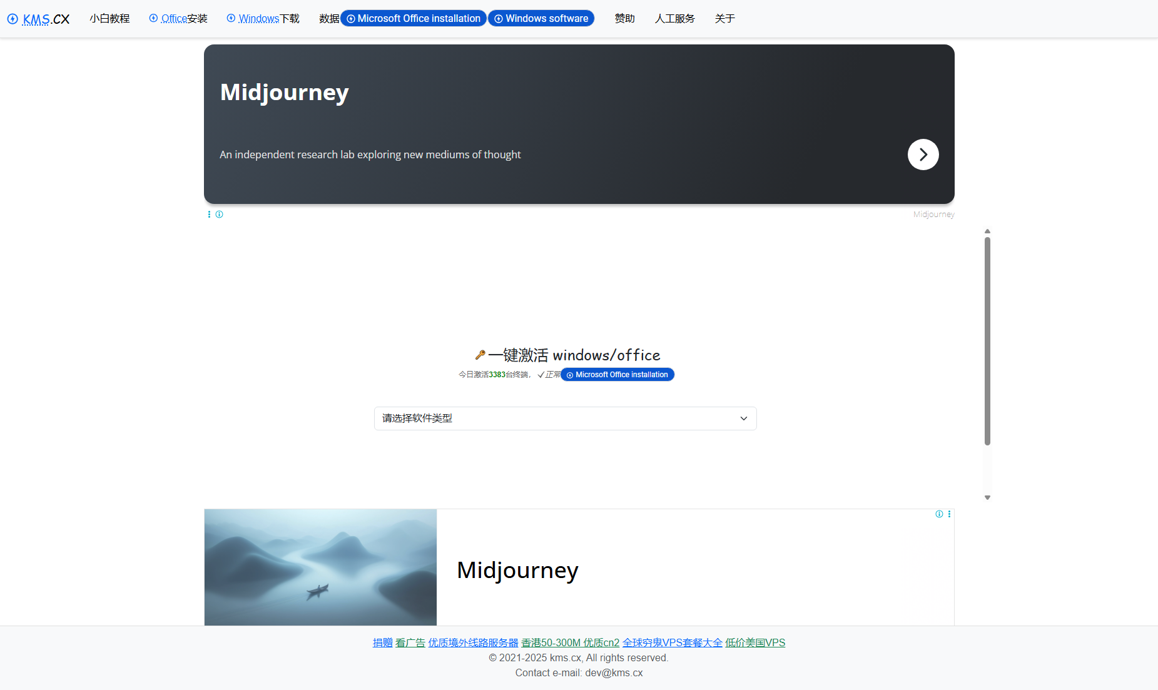Click the small Midjourney caption under banner
The width and height of the screenshot is (1158, 690).
[933, 215]
